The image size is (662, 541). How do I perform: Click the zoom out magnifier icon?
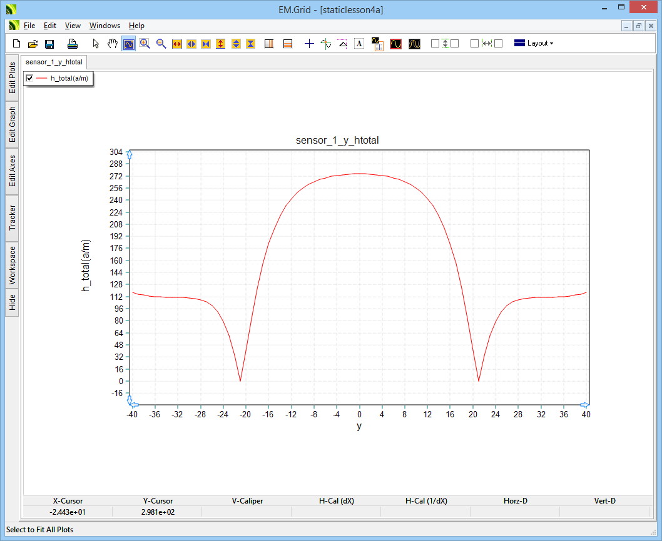[x=161, y=44]
